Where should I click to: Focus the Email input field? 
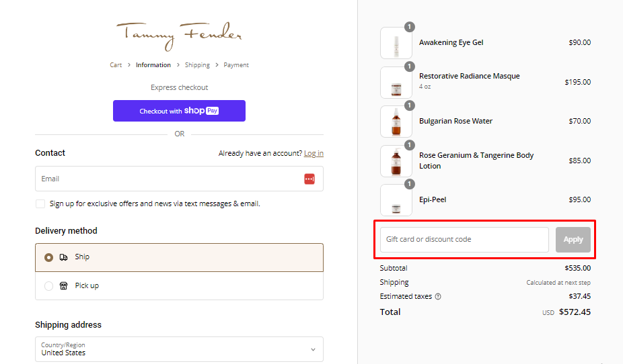point(179,179)
